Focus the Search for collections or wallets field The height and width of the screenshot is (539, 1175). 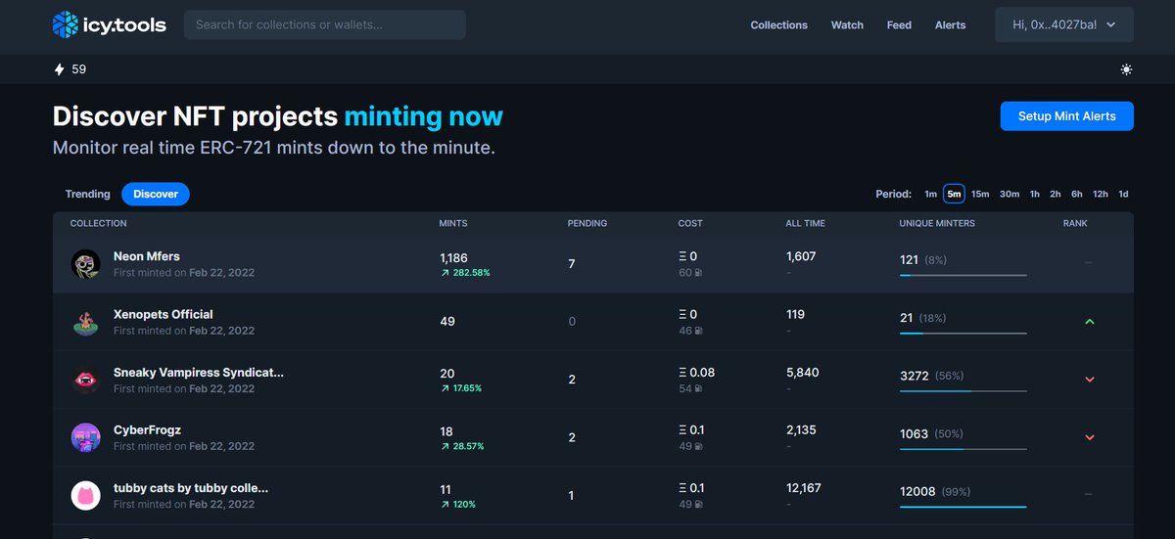coord(325,24)
